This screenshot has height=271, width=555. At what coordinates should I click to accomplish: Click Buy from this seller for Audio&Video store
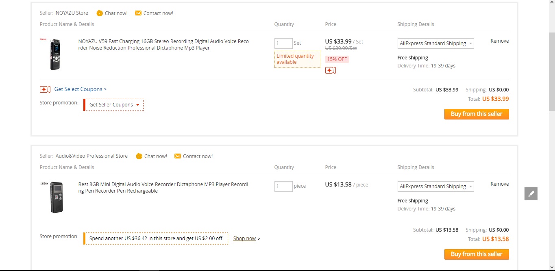(x=477, y=254)
